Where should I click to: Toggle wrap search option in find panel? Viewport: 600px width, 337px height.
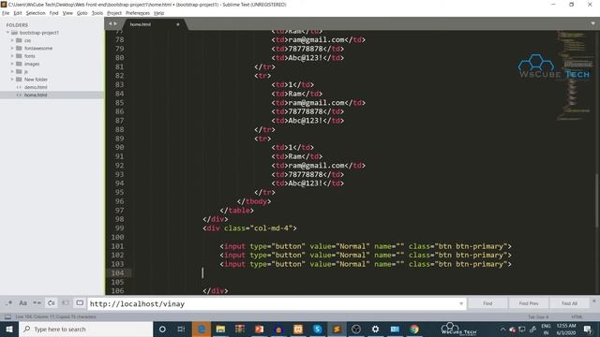[x=52, y=303]
